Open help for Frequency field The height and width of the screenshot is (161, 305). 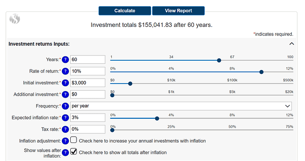click(x=65, y=106)
